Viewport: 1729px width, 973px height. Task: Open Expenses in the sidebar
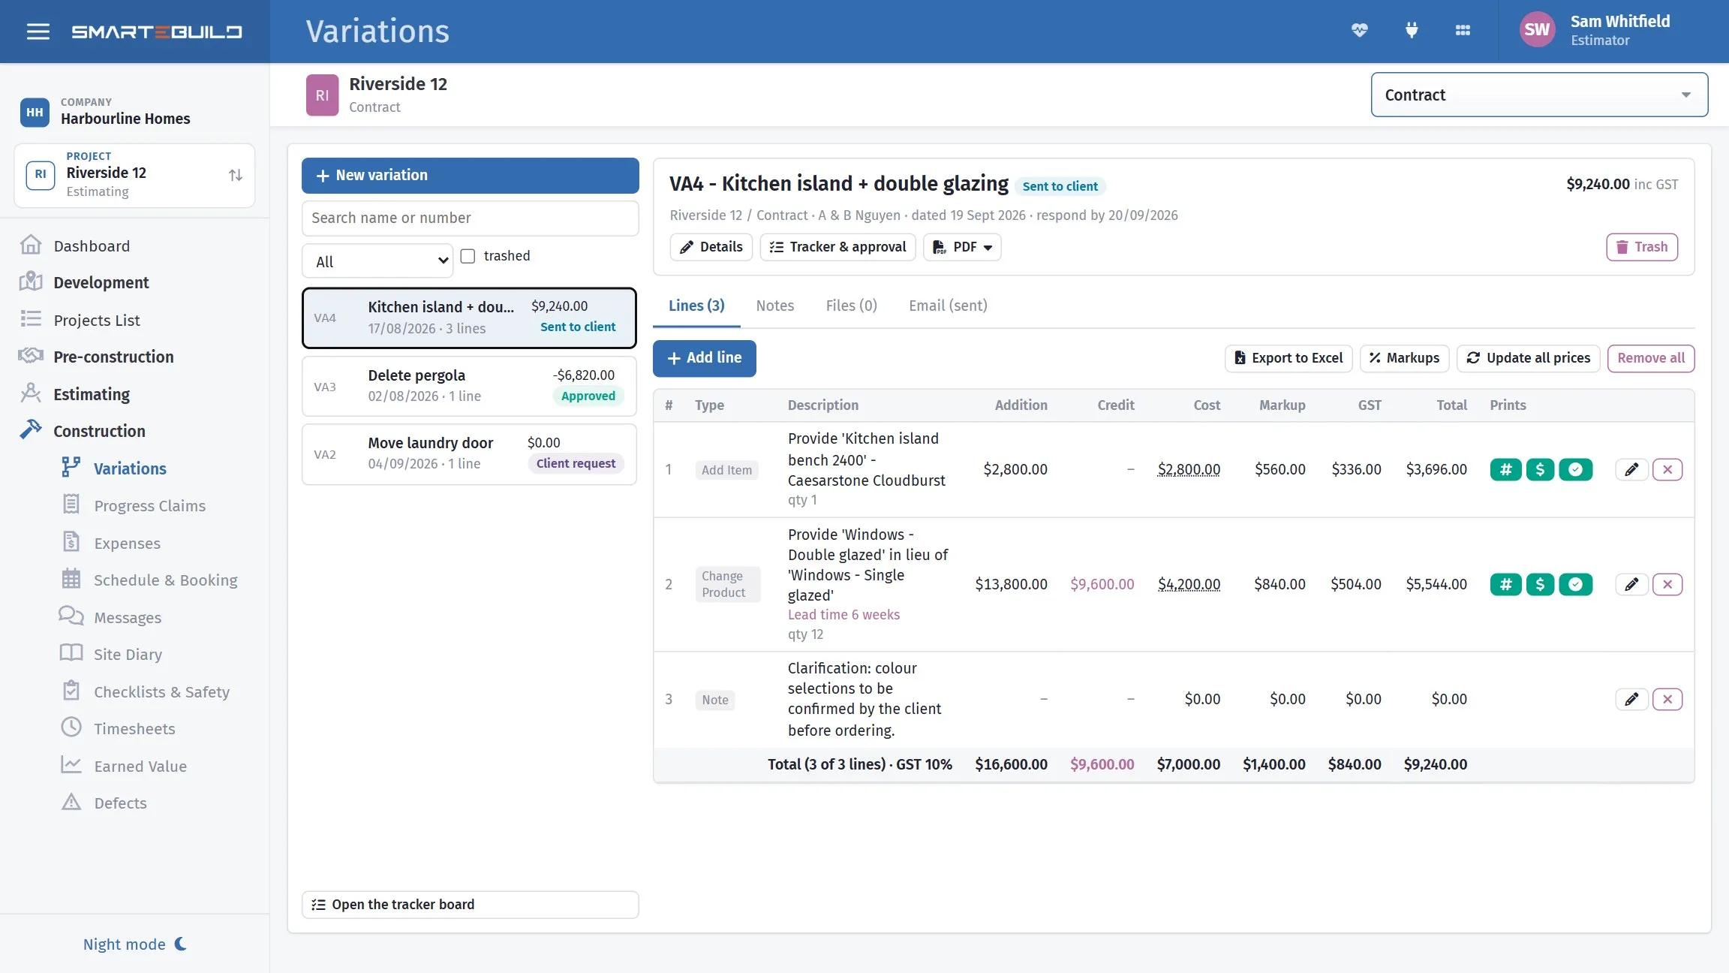[127, 543]
